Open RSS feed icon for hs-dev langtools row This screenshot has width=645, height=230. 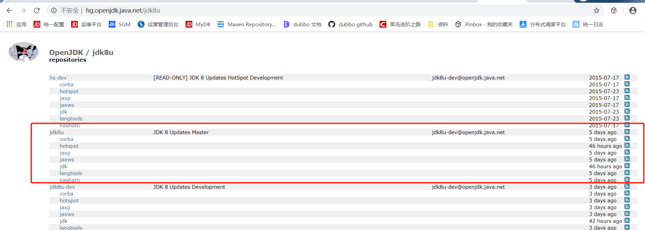[627, 118]
